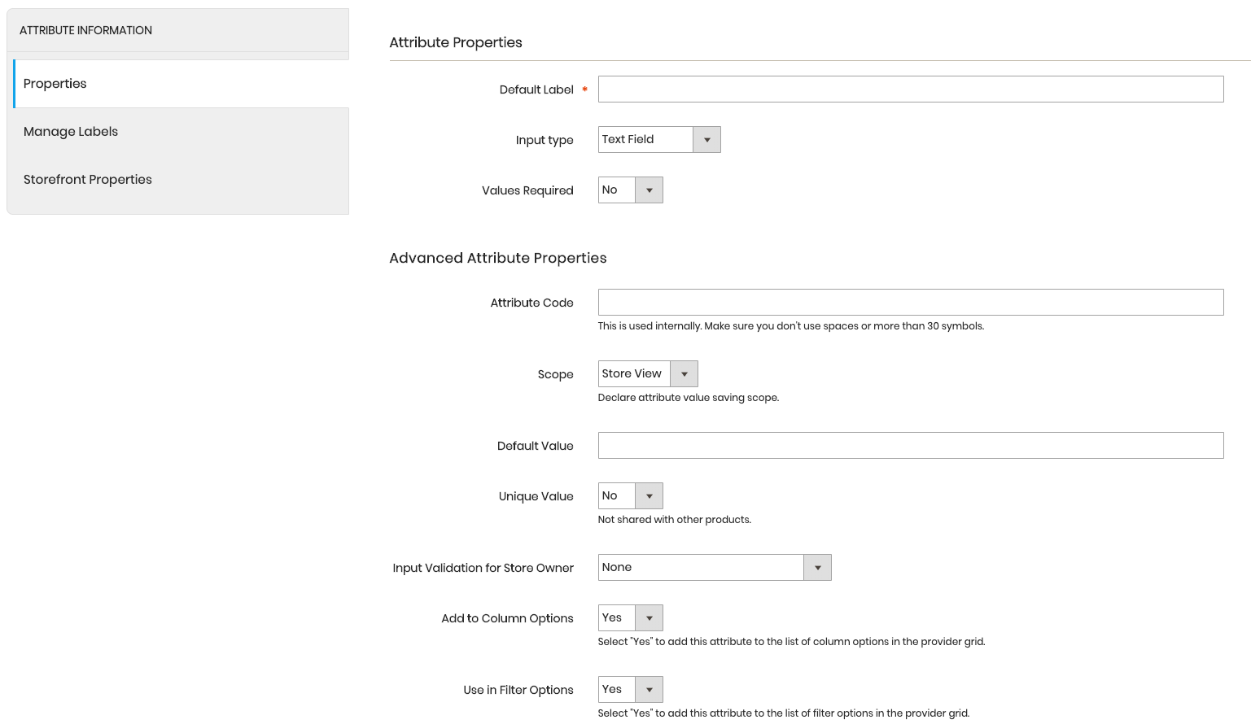Screen dimensions: 1251x724
Task: Focus the Default Label input field
Action: coord(911,89)
